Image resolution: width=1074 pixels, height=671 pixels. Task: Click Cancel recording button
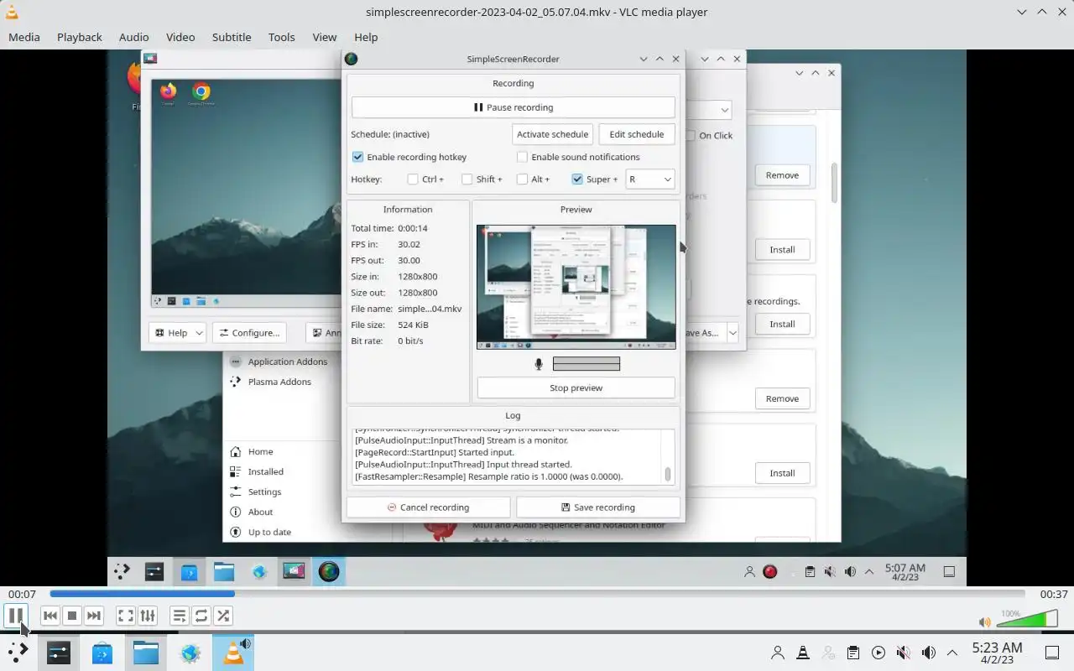point(428,507)
